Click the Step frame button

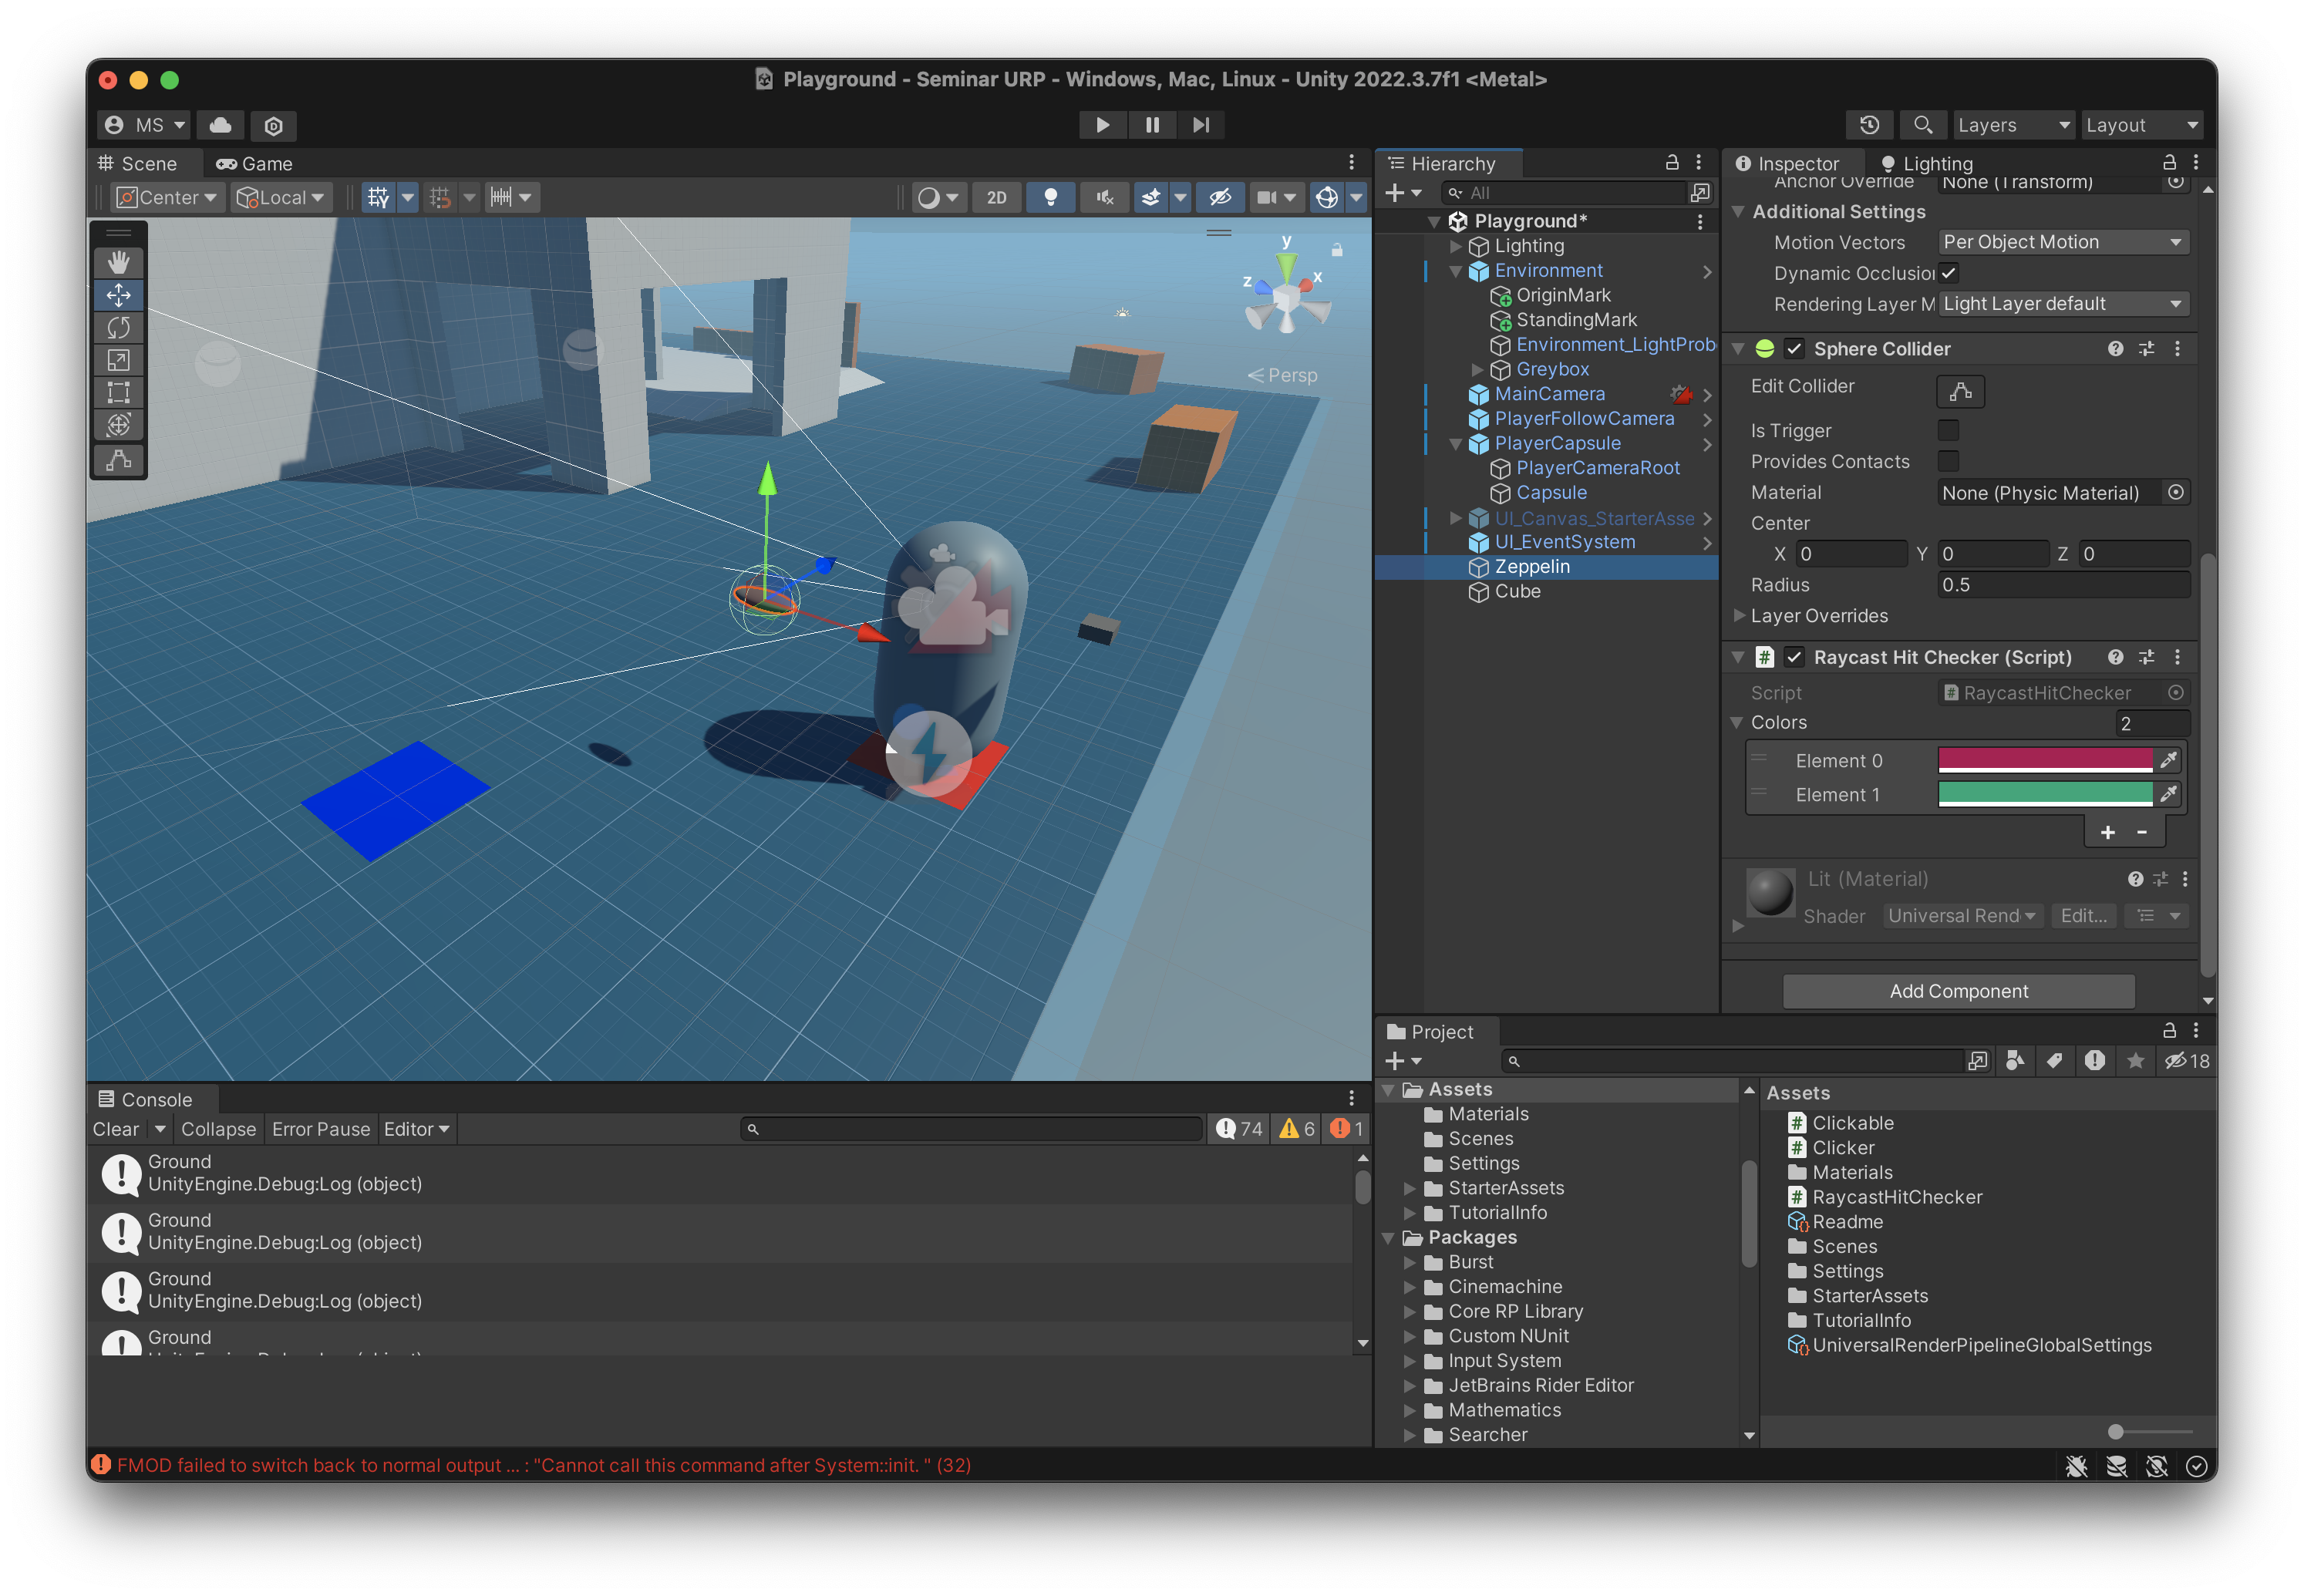[x=1201, y=125]
